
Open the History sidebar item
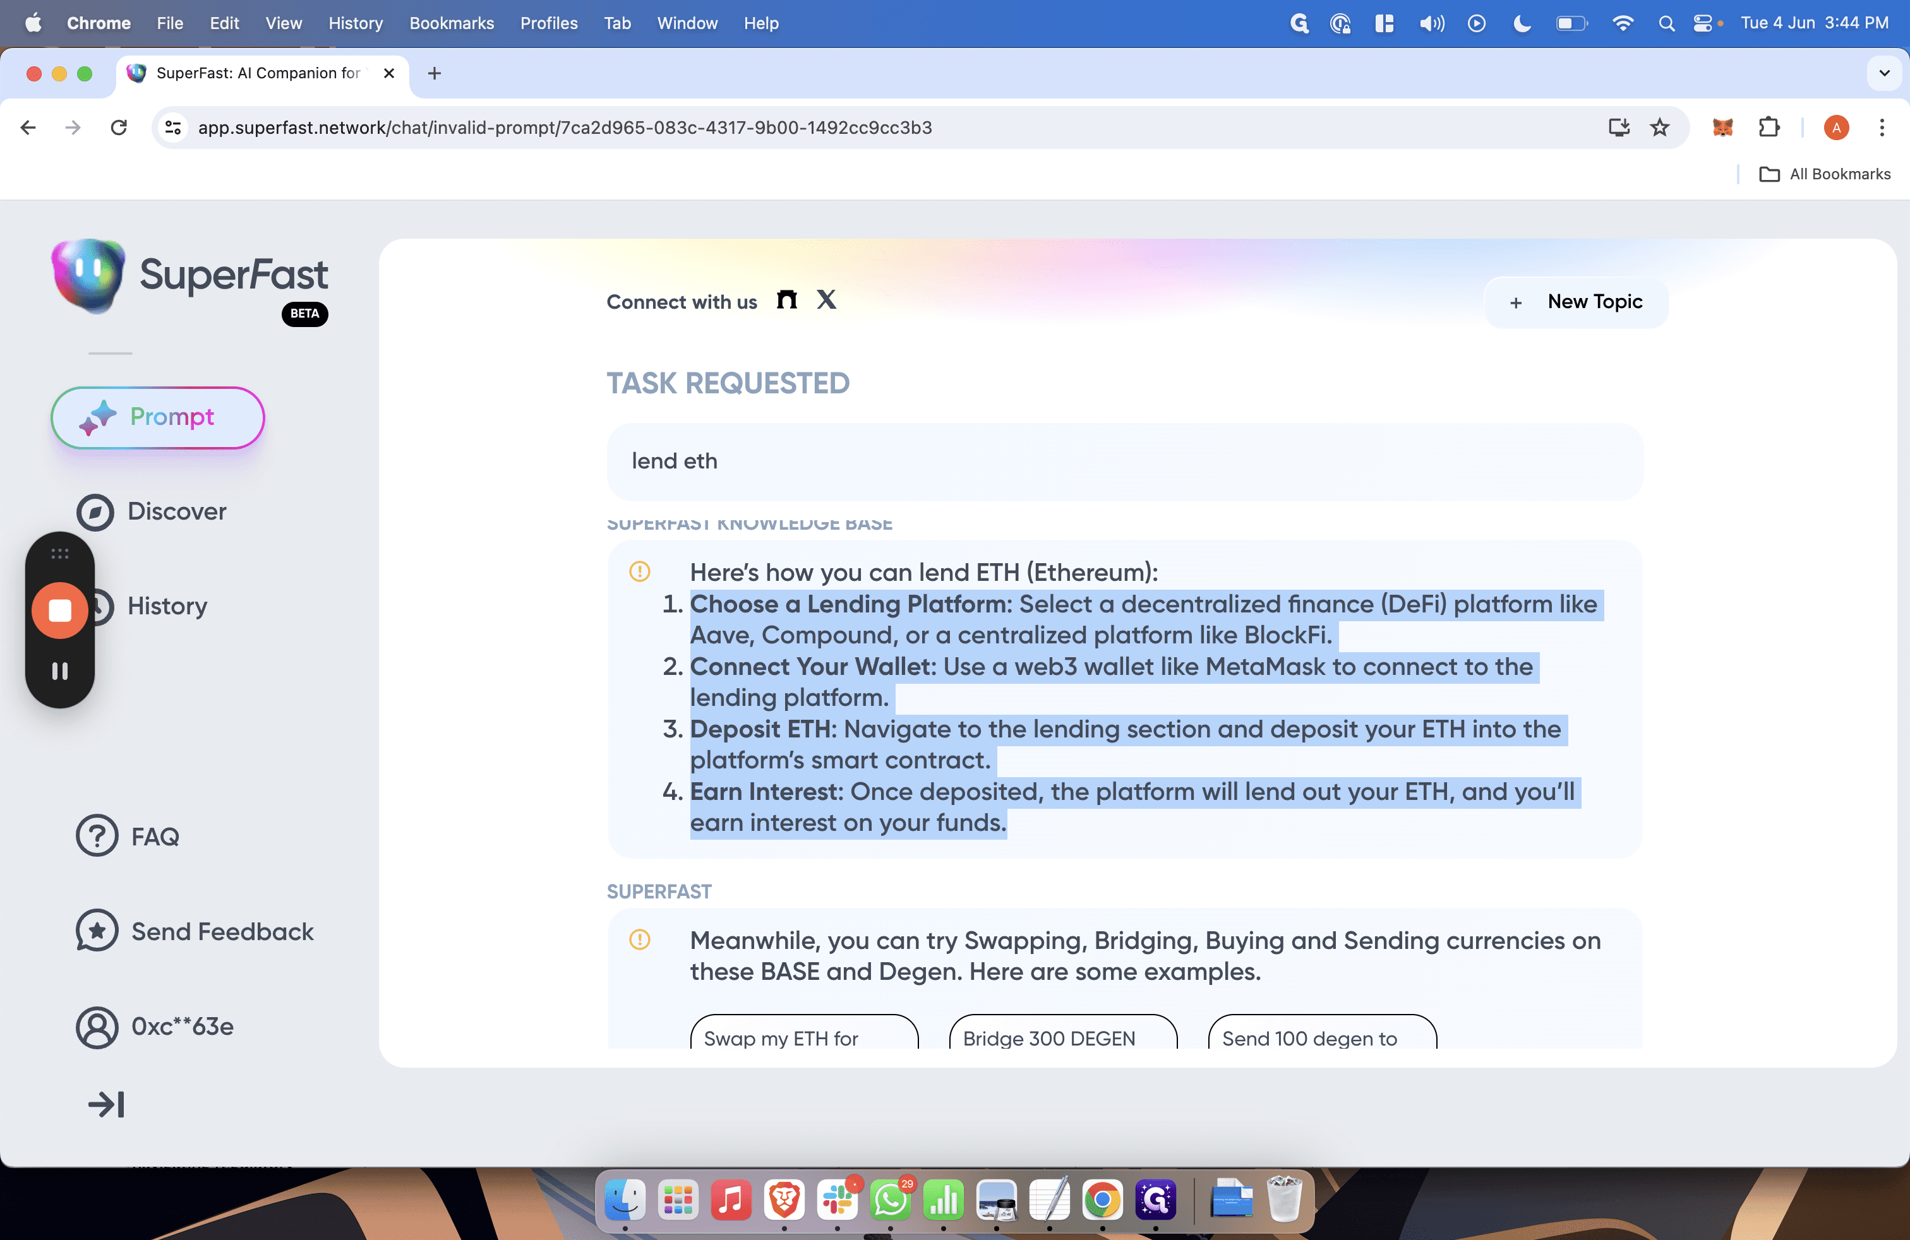coord(166,606)
